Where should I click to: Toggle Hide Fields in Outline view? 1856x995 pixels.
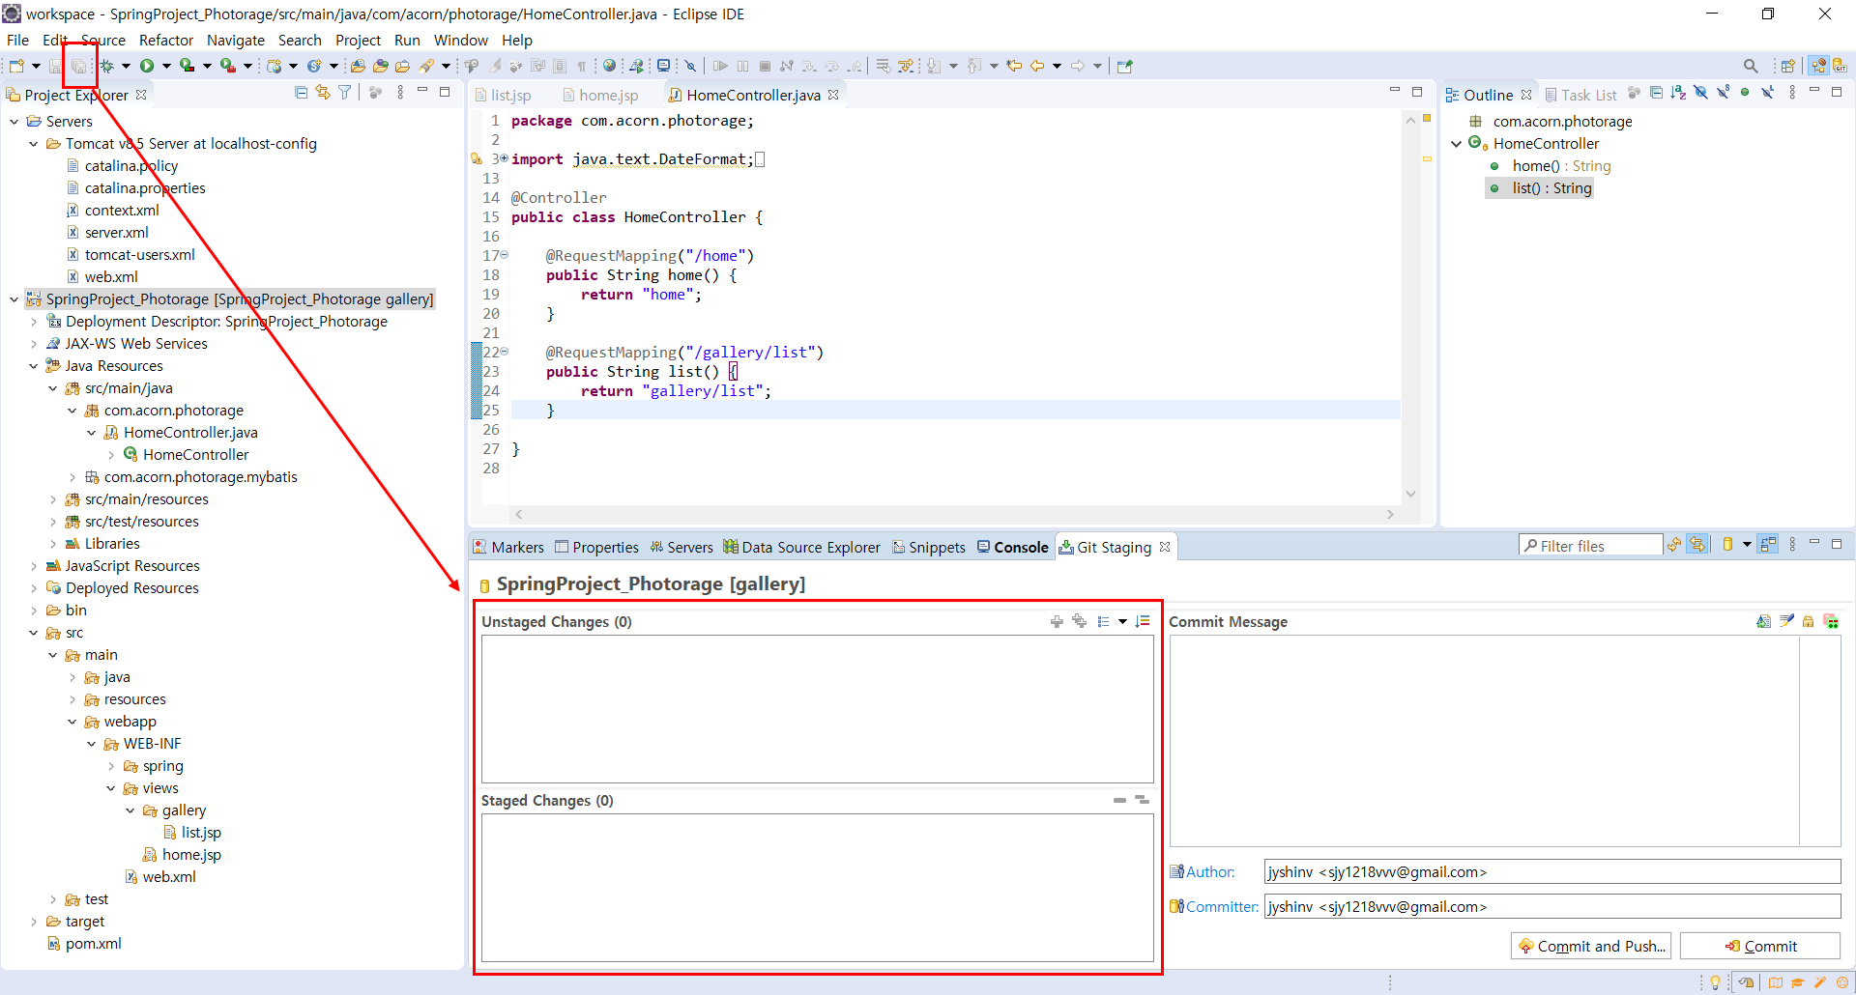(x=1700, y=93)
